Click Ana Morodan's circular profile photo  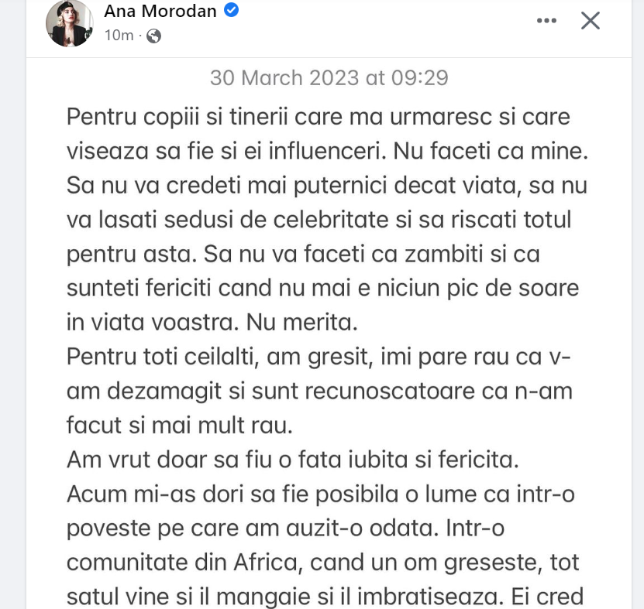[70, 26]
